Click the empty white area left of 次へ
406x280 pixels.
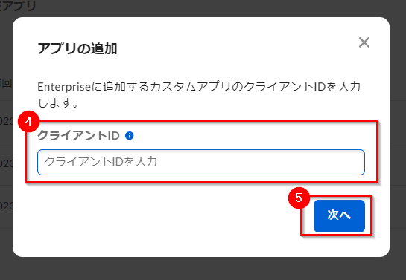[156, 215]
